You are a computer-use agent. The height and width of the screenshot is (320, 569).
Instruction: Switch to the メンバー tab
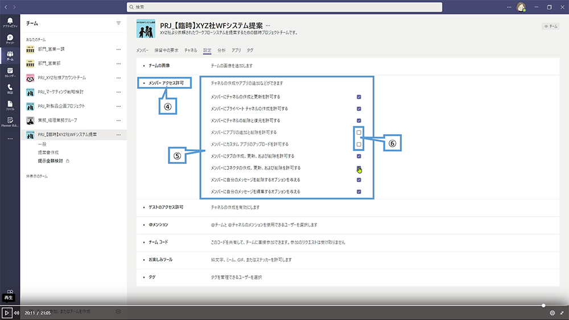142,51
